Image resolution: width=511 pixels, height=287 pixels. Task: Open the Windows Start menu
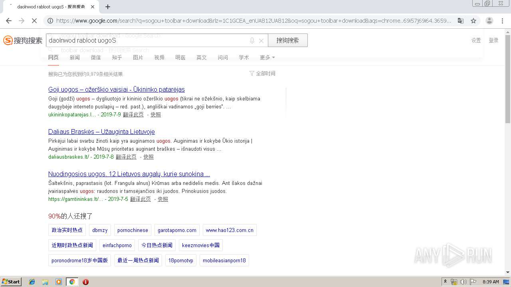11,282
